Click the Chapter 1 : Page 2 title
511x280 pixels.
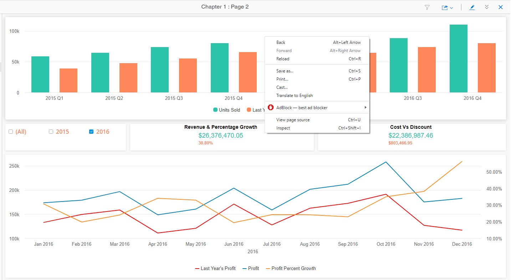[225, 7]
